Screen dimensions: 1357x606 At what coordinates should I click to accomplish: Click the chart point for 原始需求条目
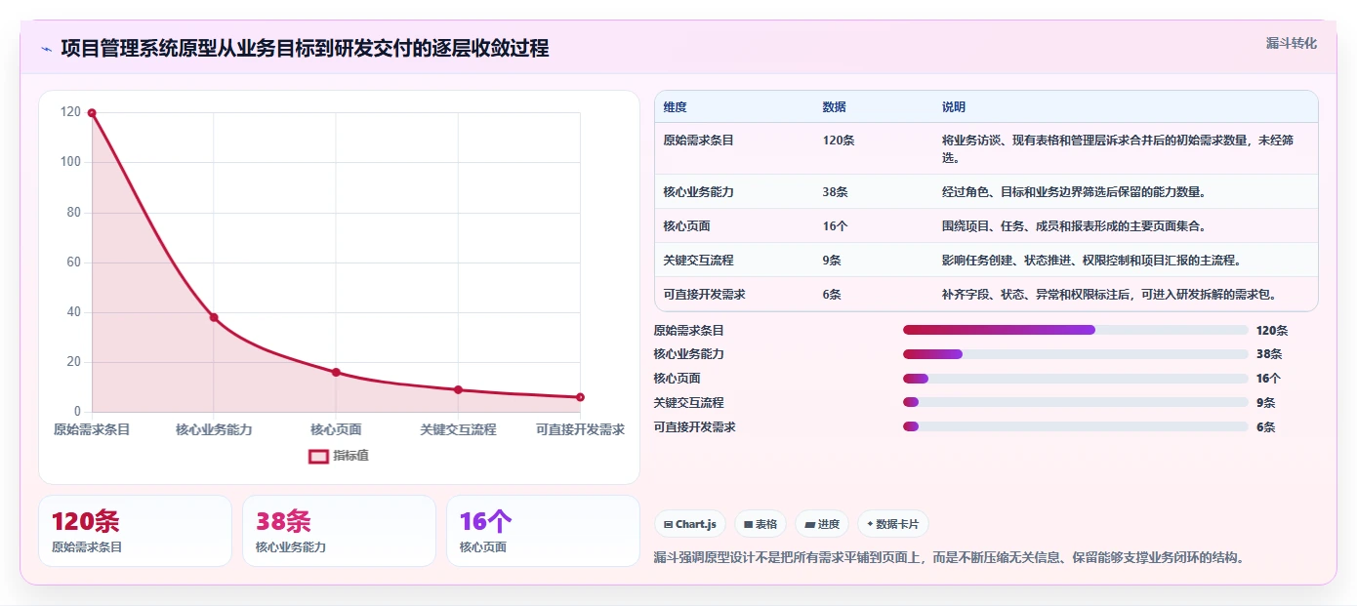pos(92,113)
